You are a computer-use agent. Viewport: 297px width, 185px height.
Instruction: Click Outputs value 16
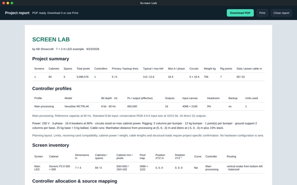[x=166, y=106]
